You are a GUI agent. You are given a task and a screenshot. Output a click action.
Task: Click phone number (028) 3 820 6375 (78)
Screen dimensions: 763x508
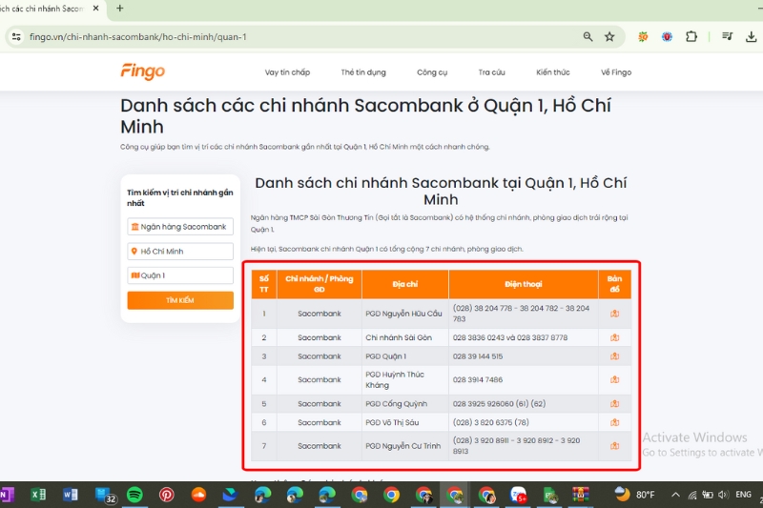(x=490, y=422)
